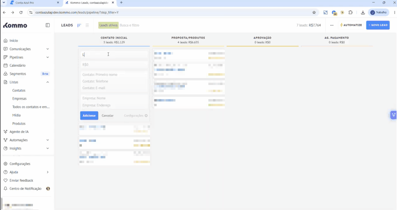Bookmark this page with the star icon

click(x=314, y=12)
